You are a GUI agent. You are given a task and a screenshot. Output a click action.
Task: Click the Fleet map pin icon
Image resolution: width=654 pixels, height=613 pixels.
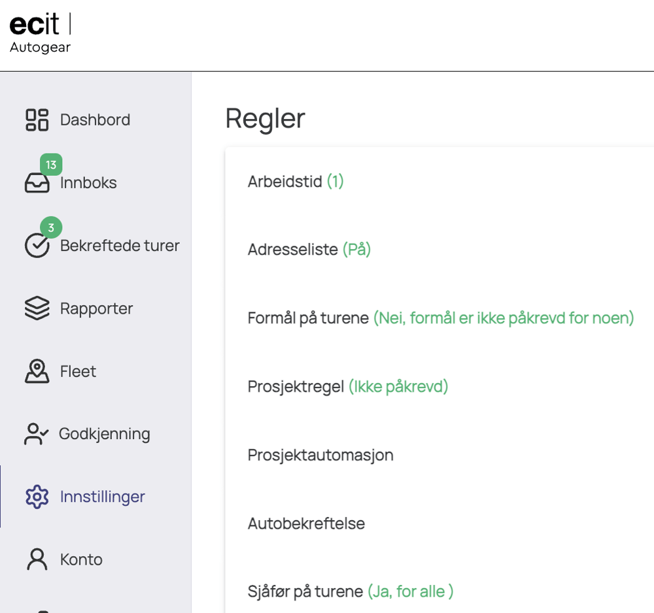coord(37,371)
